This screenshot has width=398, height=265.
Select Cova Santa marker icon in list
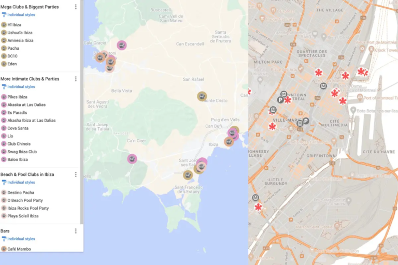click(x=4, y=128)
